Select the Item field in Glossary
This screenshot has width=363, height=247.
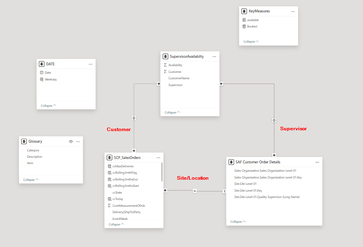30,163
